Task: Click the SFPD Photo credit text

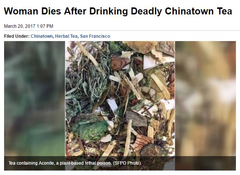Action: point(127,163)
